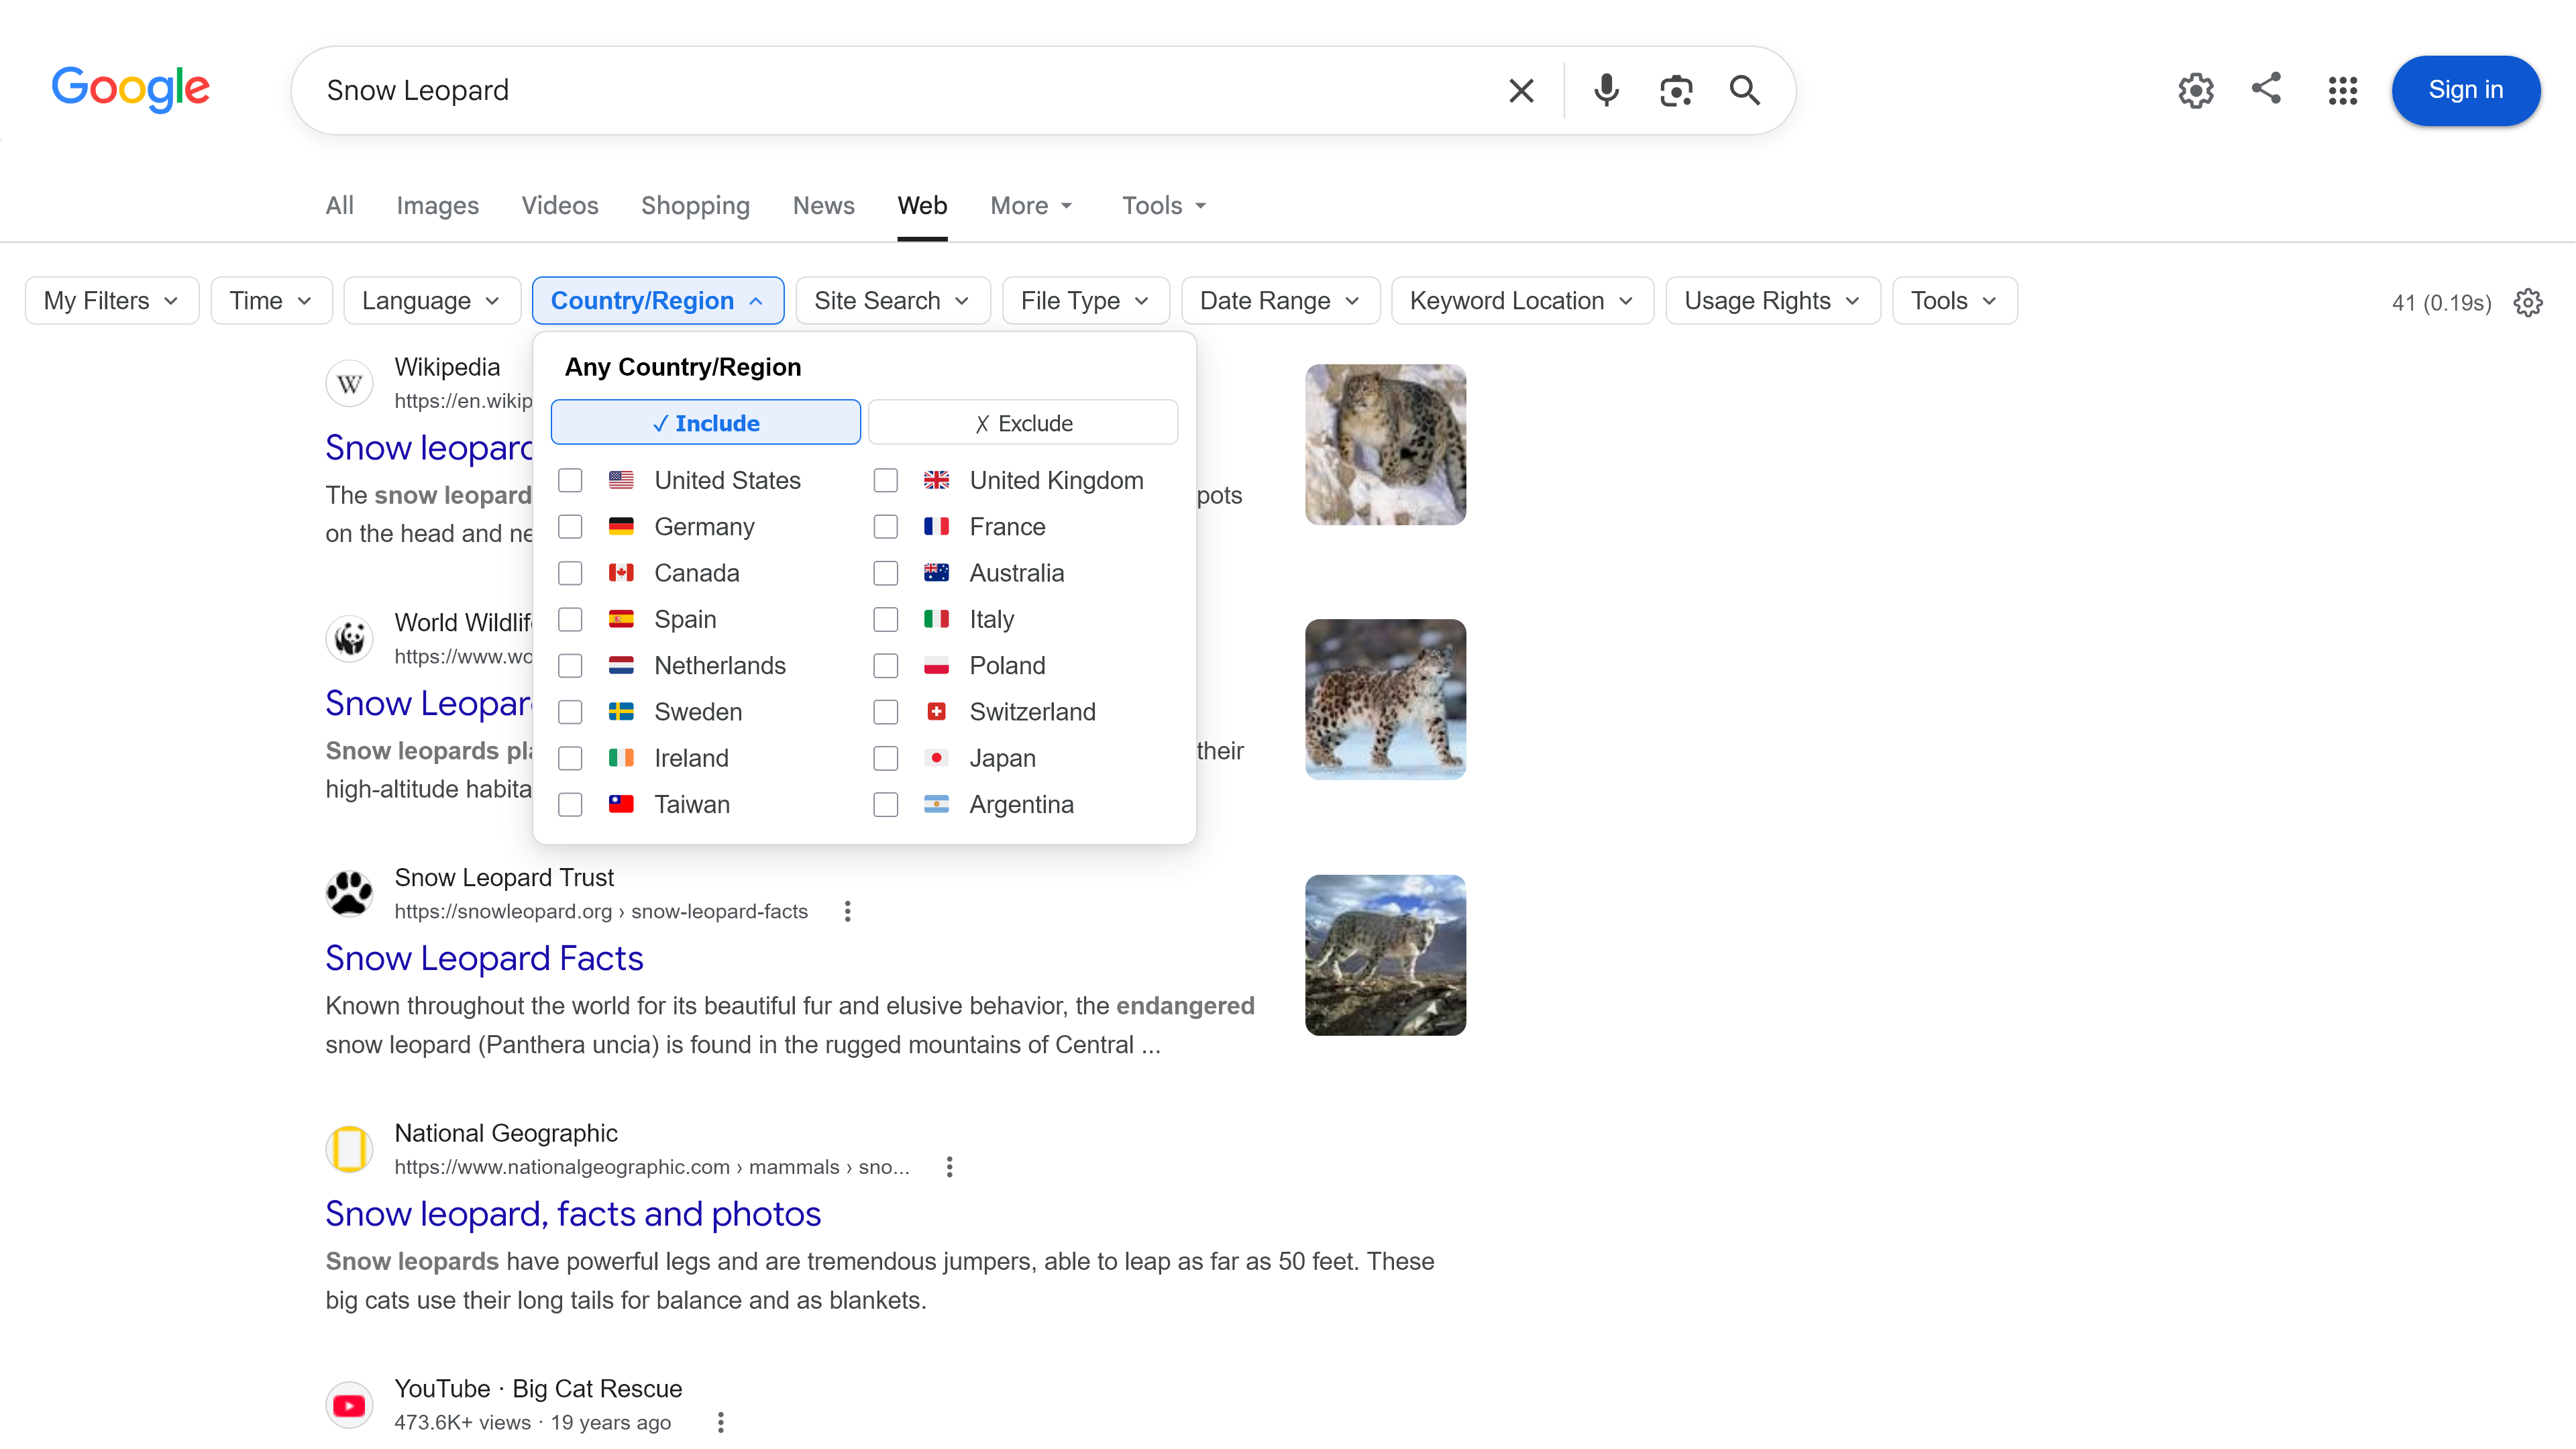Open Snow leopard, facts and photos link

pos(573,1213)
